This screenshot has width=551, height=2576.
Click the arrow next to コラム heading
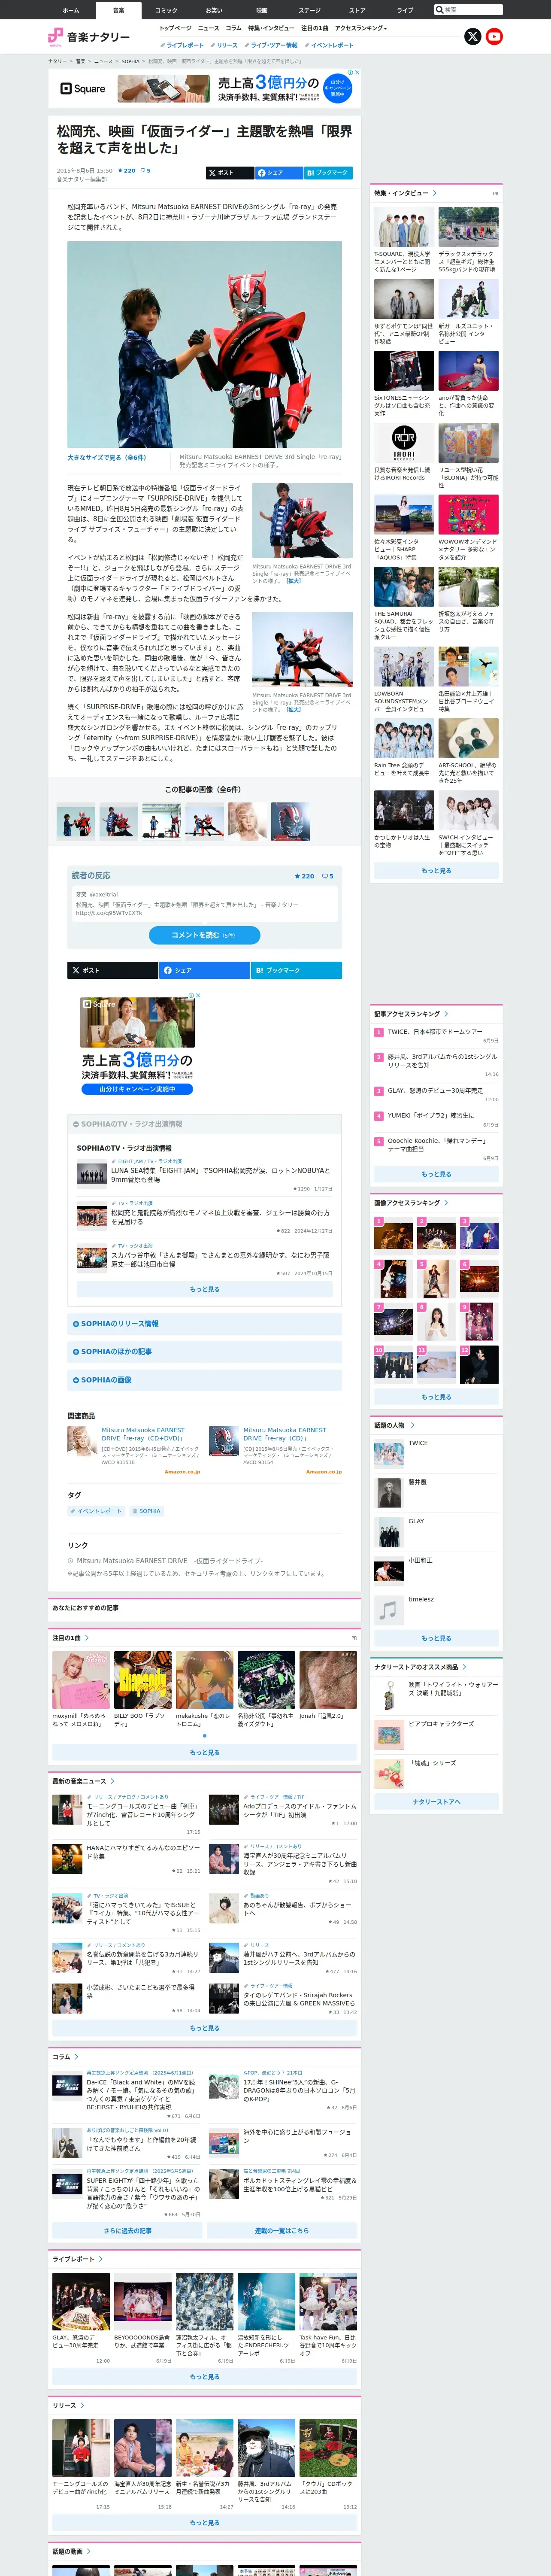[x=76, y=2057]
